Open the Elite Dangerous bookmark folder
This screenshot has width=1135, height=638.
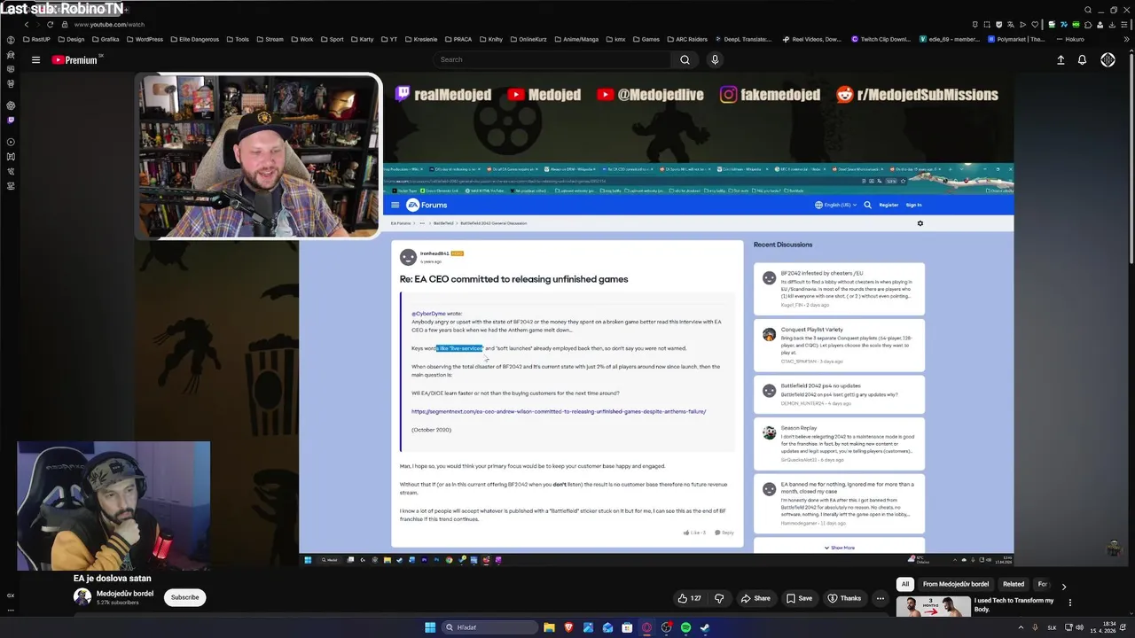click(x=196, y=39)
